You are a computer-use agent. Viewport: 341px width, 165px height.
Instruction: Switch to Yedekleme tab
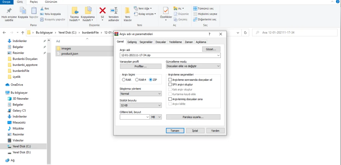tap(175, 42)
